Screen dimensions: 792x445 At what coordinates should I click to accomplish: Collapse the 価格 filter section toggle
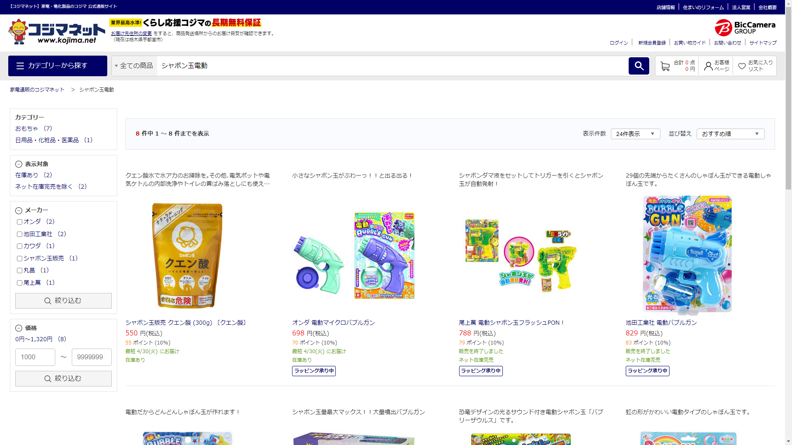tap(19, 328)
